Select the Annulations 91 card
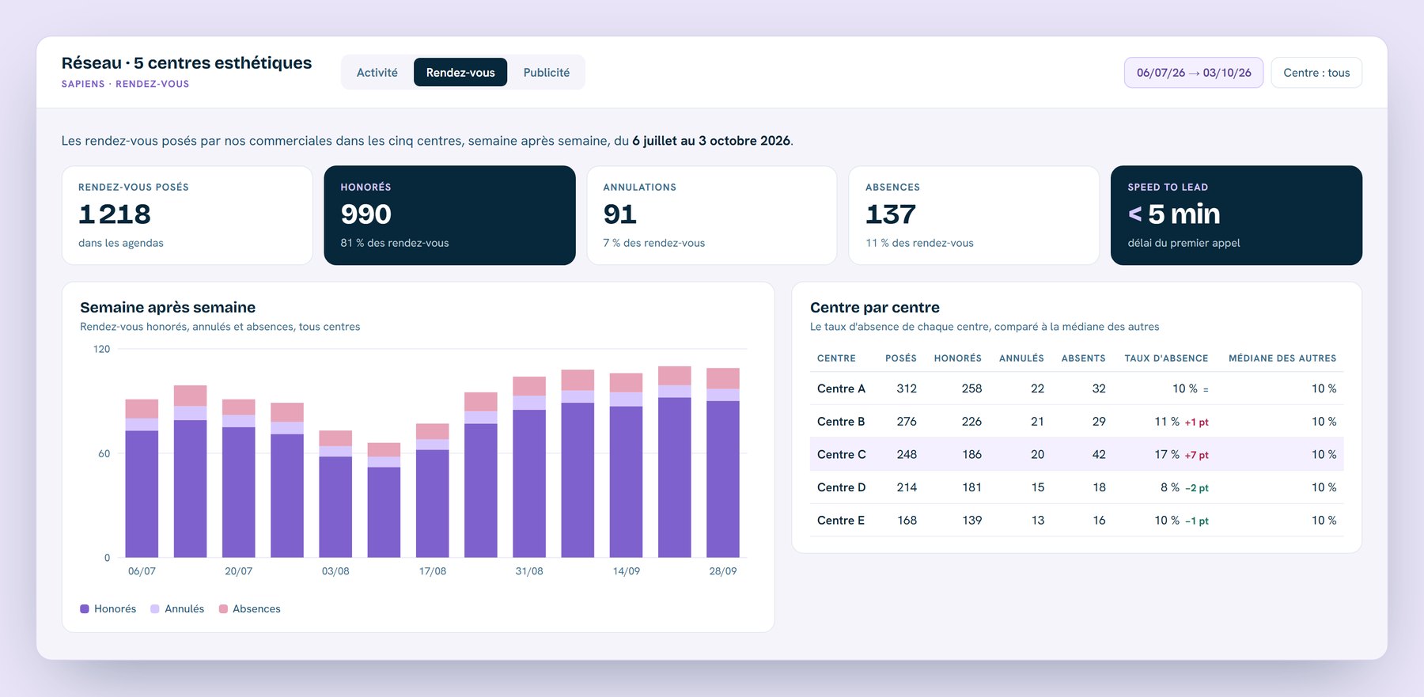 click(x=712, y=215)
